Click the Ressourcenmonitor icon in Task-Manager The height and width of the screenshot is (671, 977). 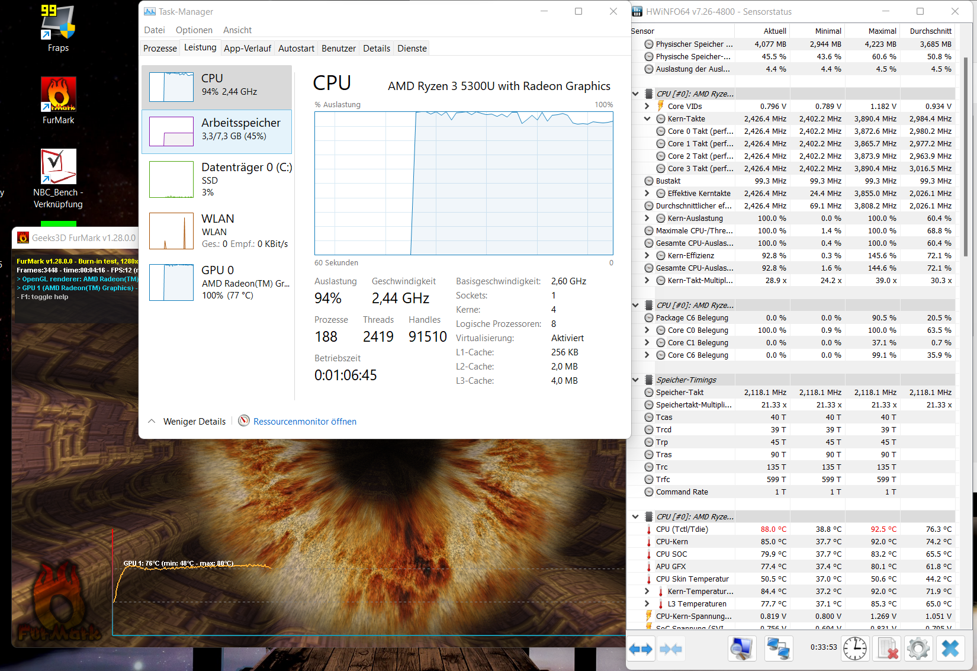[244, 421]
